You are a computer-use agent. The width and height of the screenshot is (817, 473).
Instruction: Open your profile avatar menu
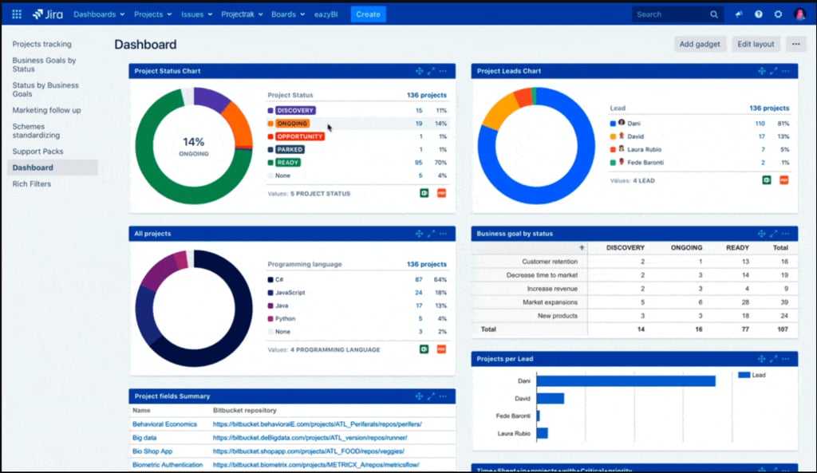[799, 14]
